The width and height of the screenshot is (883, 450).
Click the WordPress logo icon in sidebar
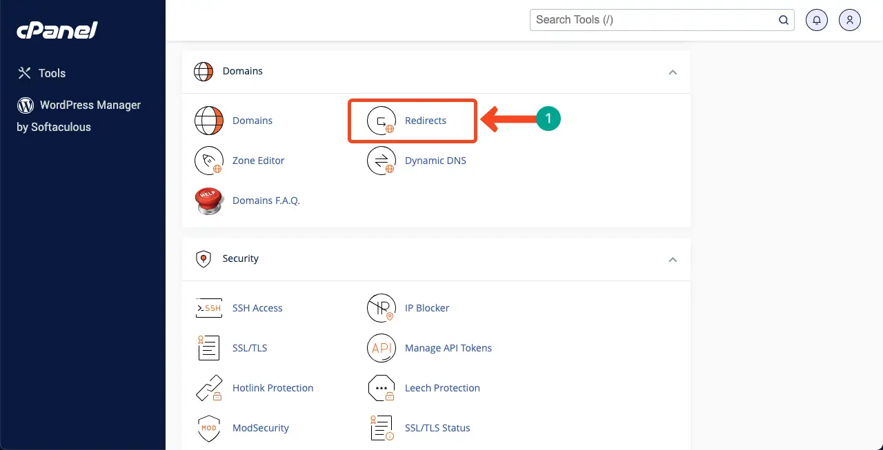(26, 105)
